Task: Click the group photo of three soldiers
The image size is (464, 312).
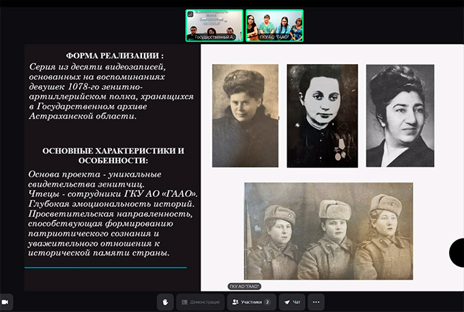Action: coord(328,232)
